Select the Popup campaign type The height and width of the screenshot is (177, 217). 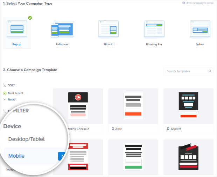[x=17, y=33]
